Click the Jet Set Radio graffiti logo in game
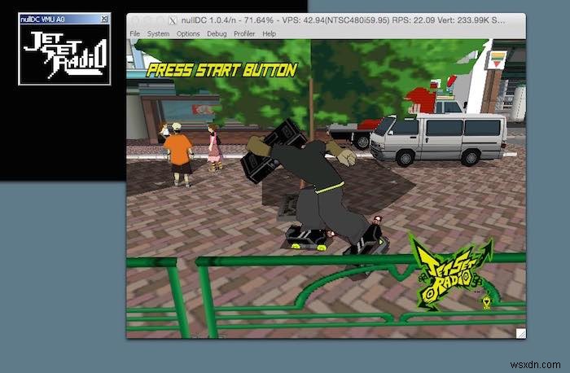The image size is (570, 373). 452,273
